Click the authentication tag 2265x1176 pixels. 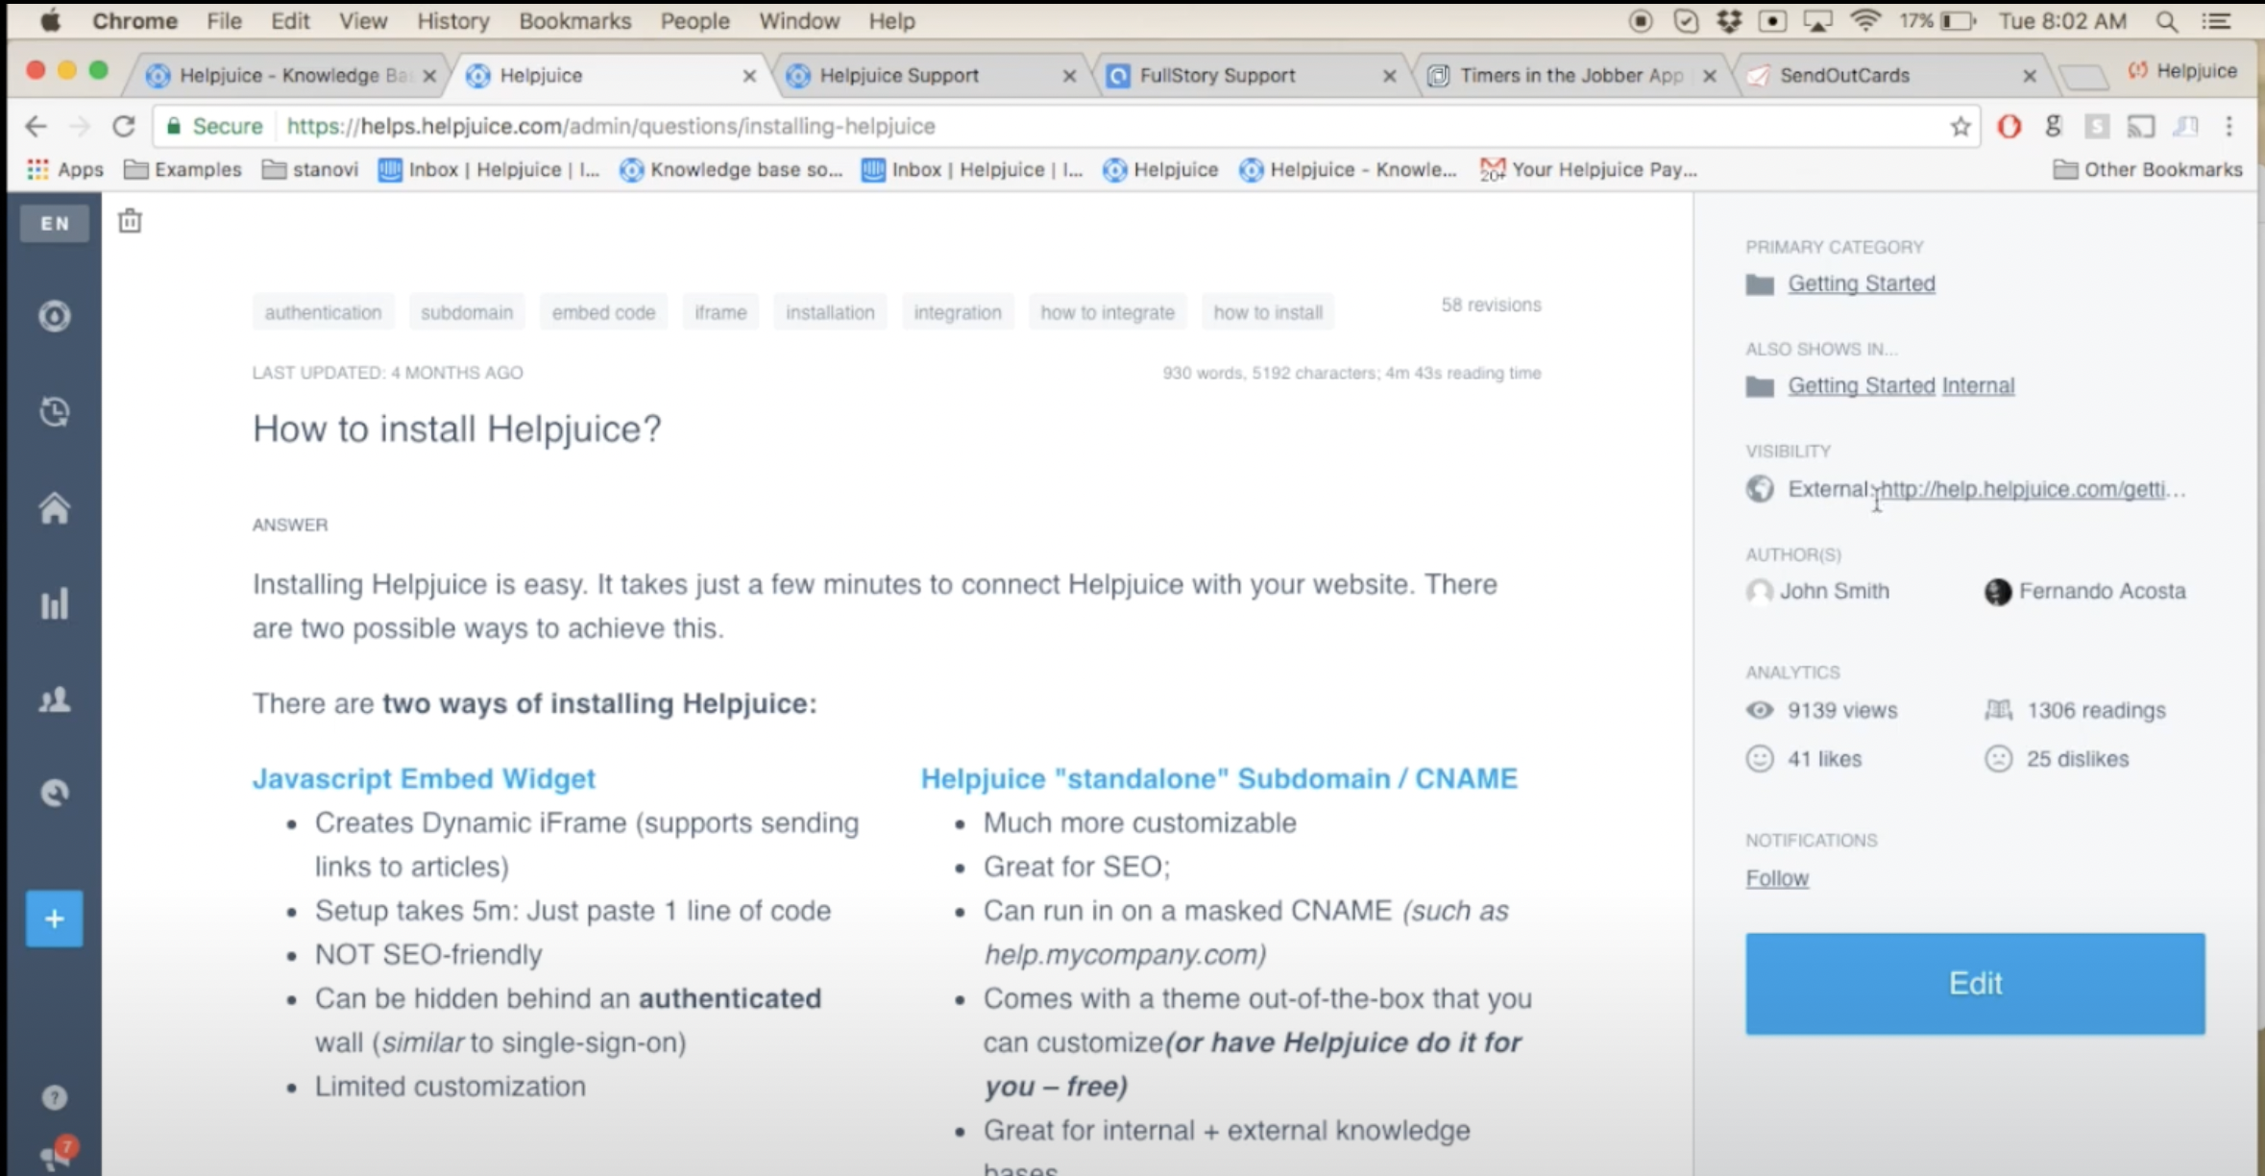[323, 312]
